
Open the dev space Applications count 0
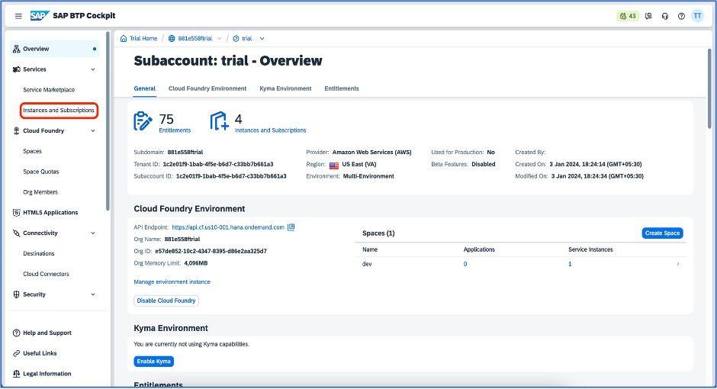[x=465, y=264]
